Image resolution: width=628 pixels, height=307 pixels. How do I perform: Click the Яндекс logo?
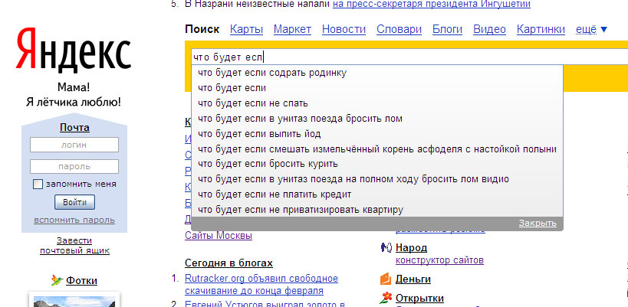pyautogui.click(x=74, y=51)
